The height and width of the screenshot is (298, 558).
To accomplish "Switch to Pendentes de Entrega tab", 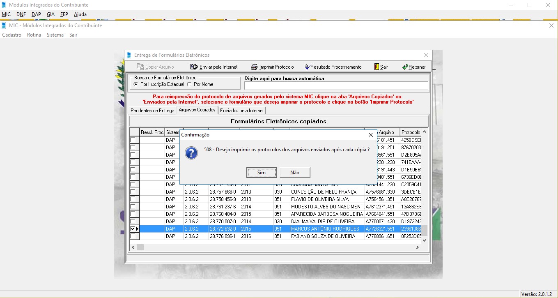I will 152,111.
